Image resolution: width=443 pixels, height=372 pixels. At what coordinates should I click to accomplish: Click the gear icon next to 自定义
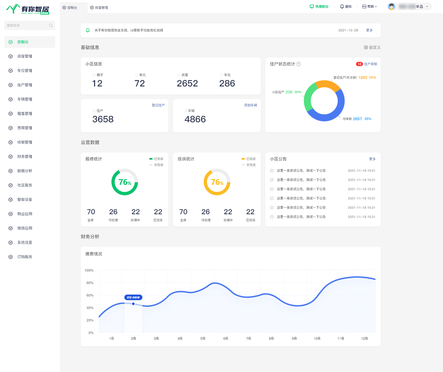click(x=366, y=48)
